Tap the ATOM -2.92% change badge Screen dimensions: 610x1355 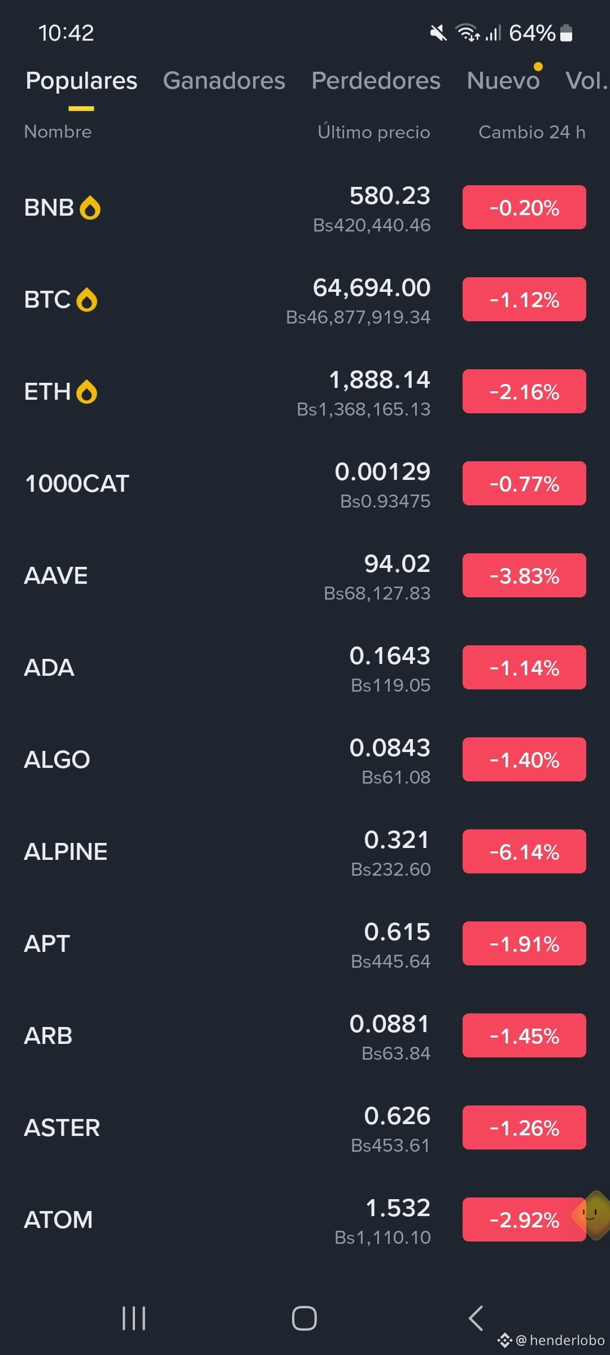click(524, 1219)
